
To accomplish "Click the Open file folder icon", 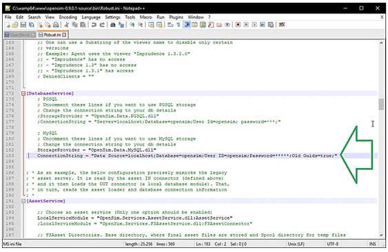I will point(15,25).
